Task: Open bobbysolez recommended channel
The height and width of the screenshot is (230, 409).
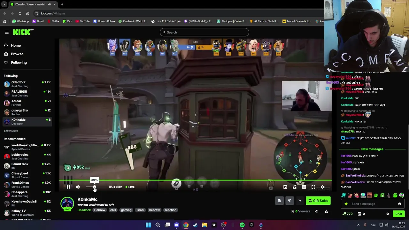Action: (27, 157)
